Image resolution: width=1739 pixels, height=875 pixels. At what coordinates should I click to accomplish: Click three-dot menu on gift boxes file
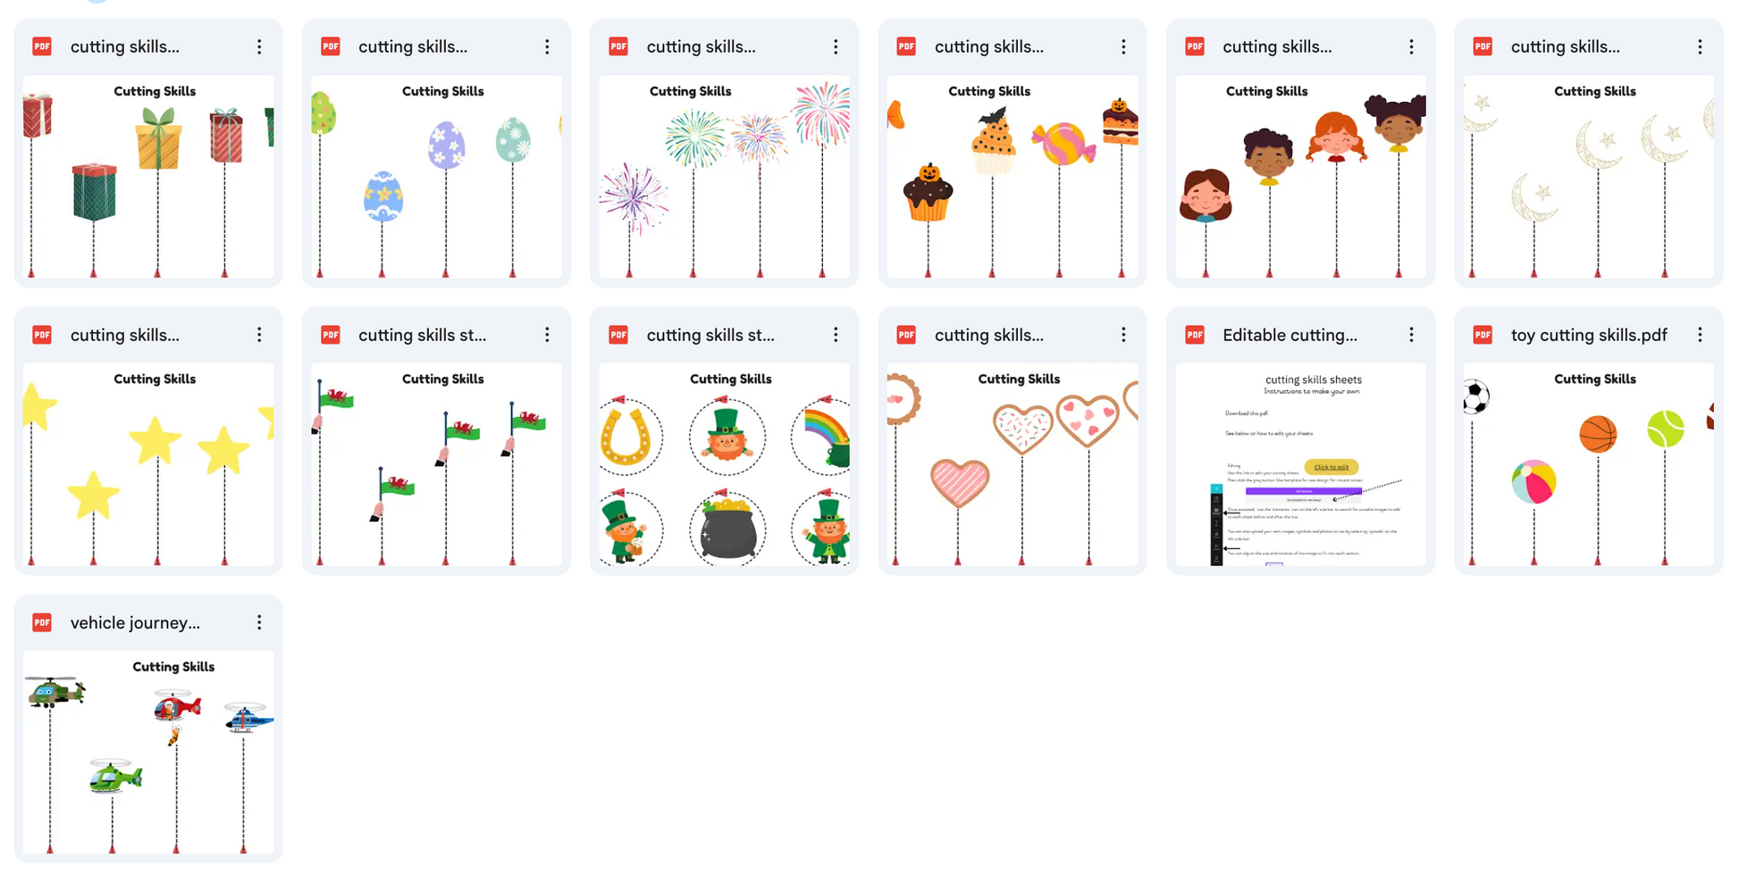[259, 46]
